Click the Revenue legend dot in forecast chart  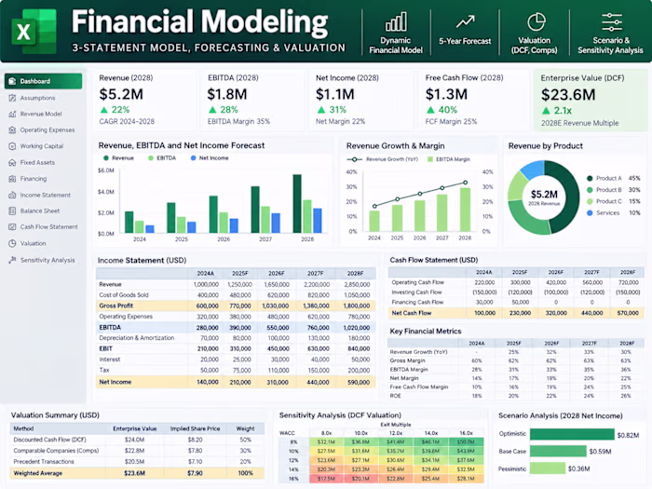coord(106,158)
